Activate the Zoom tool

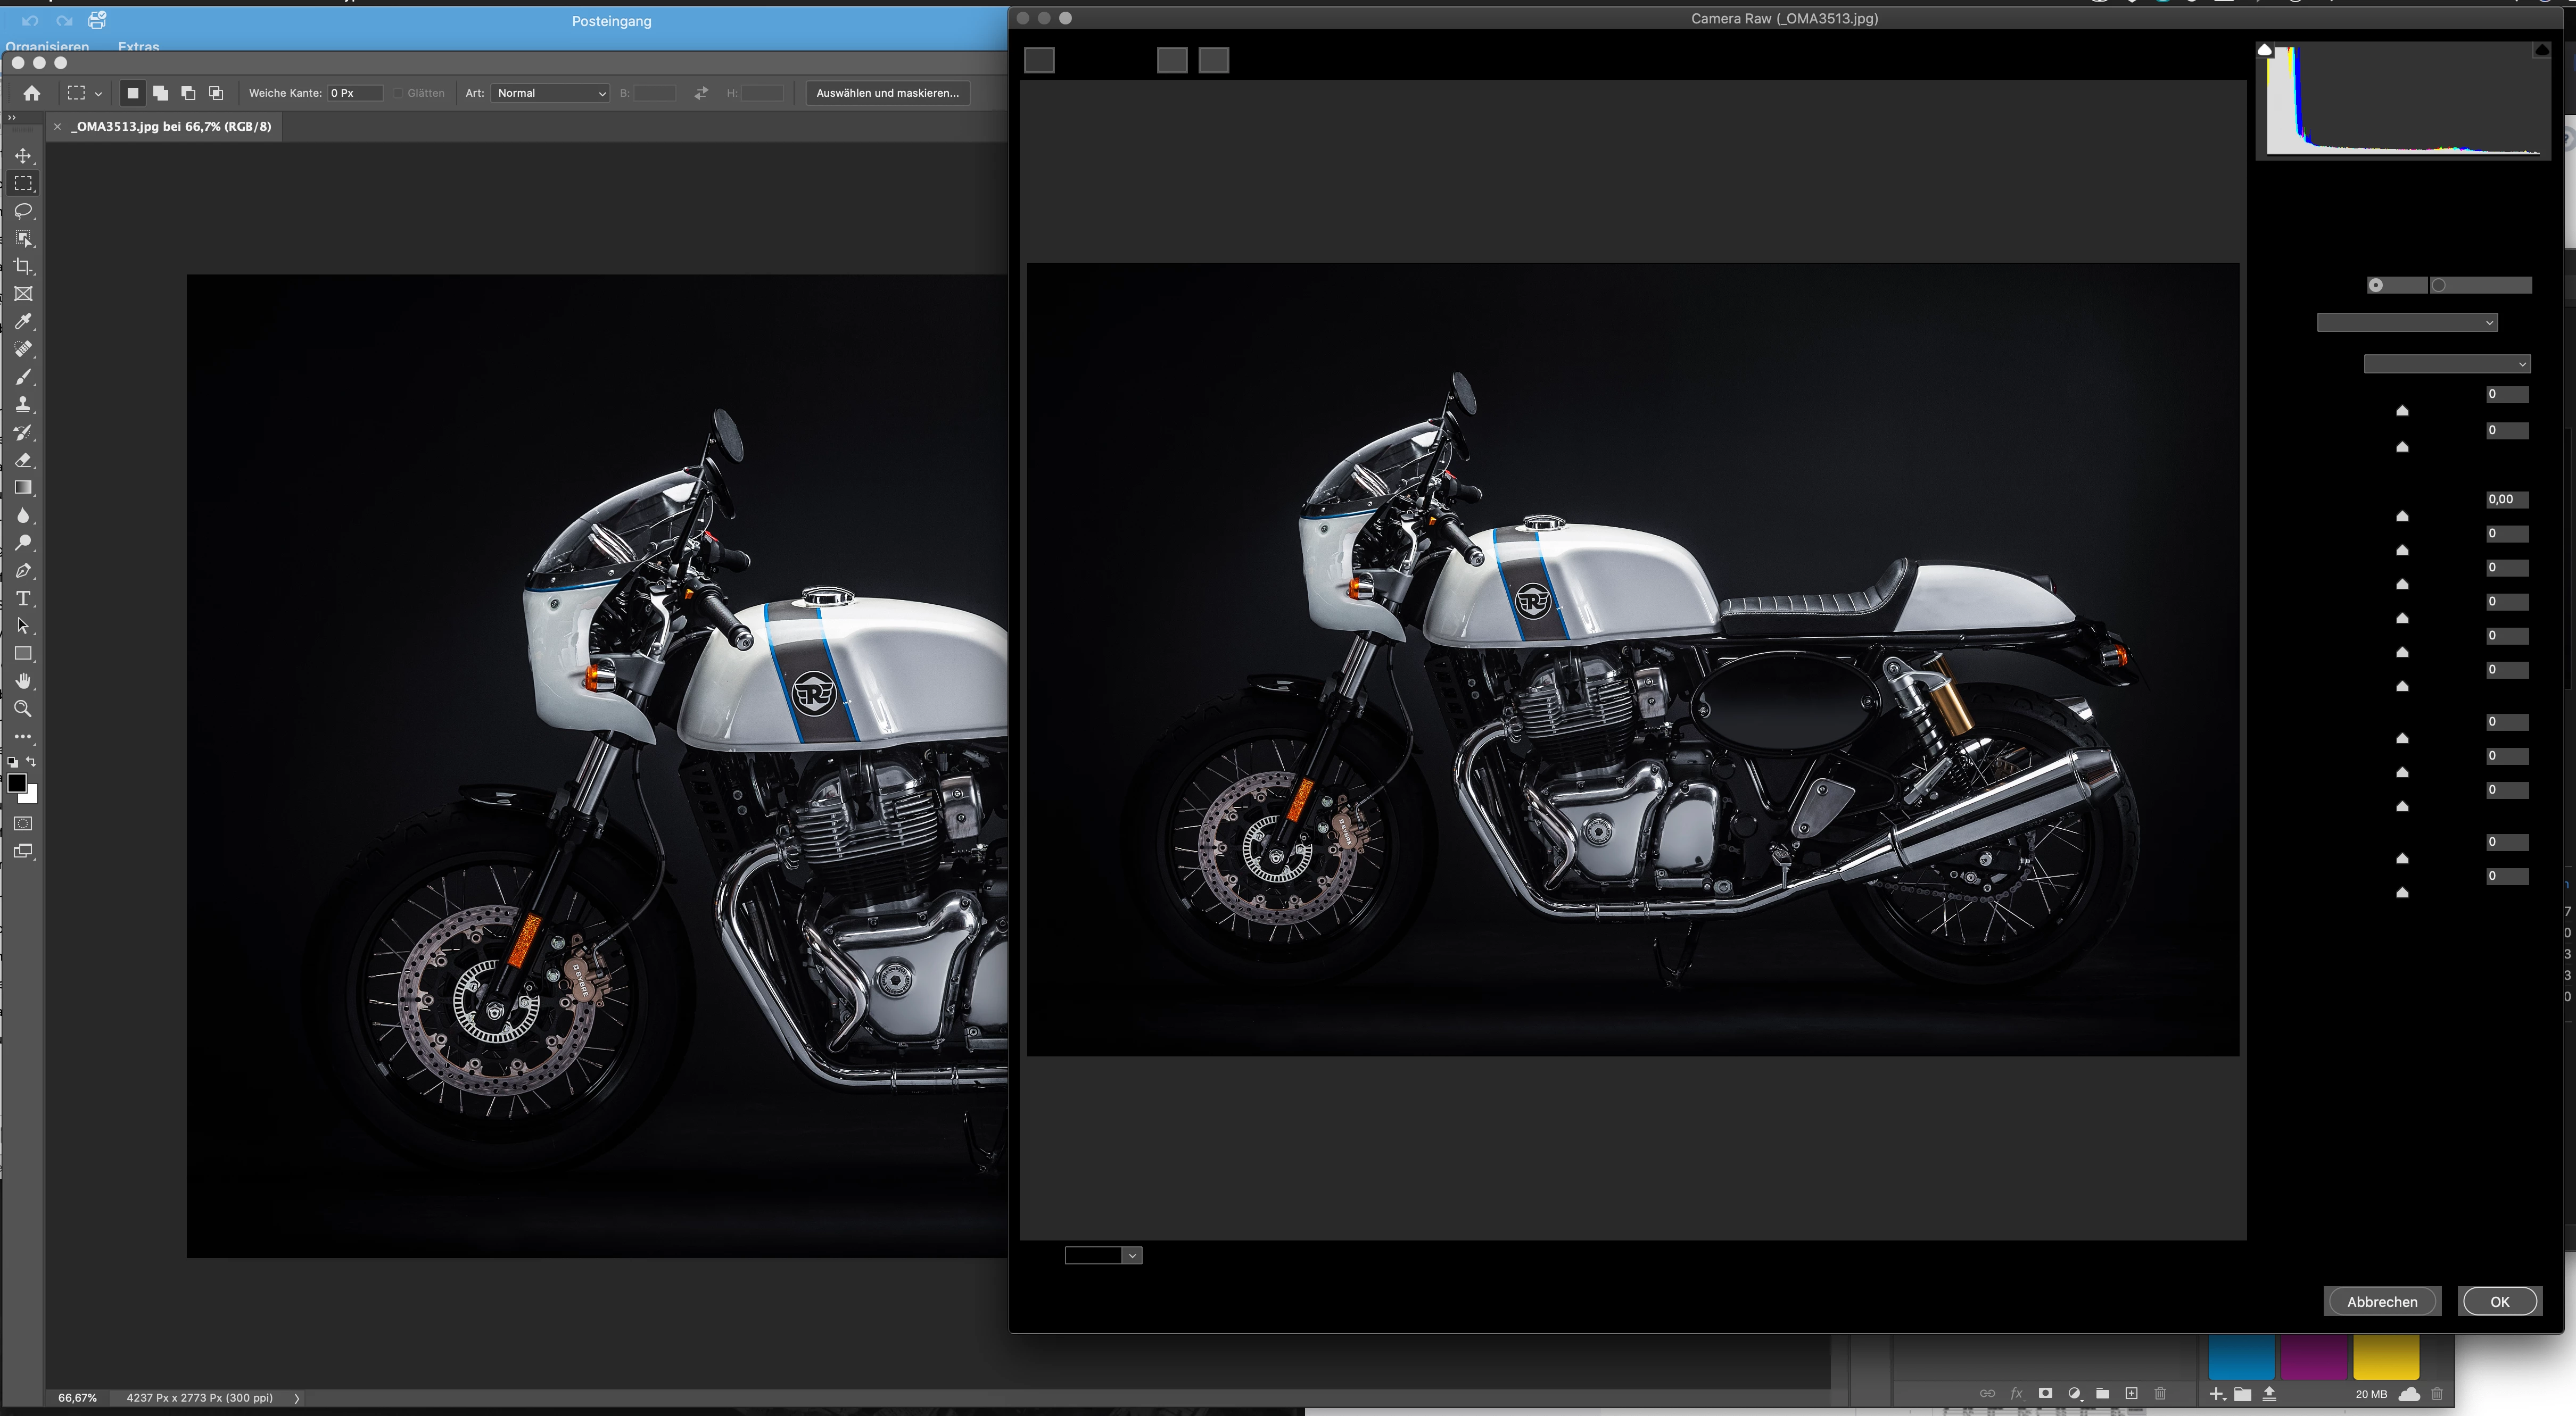click(x=24, y=710)
